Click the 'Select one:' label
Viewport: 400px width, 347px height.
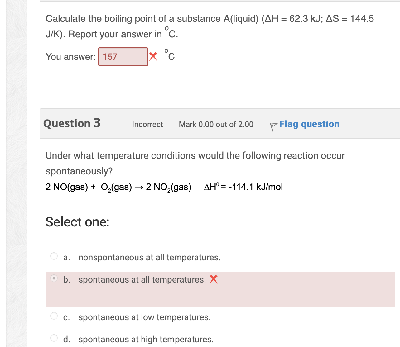point(78,222)
